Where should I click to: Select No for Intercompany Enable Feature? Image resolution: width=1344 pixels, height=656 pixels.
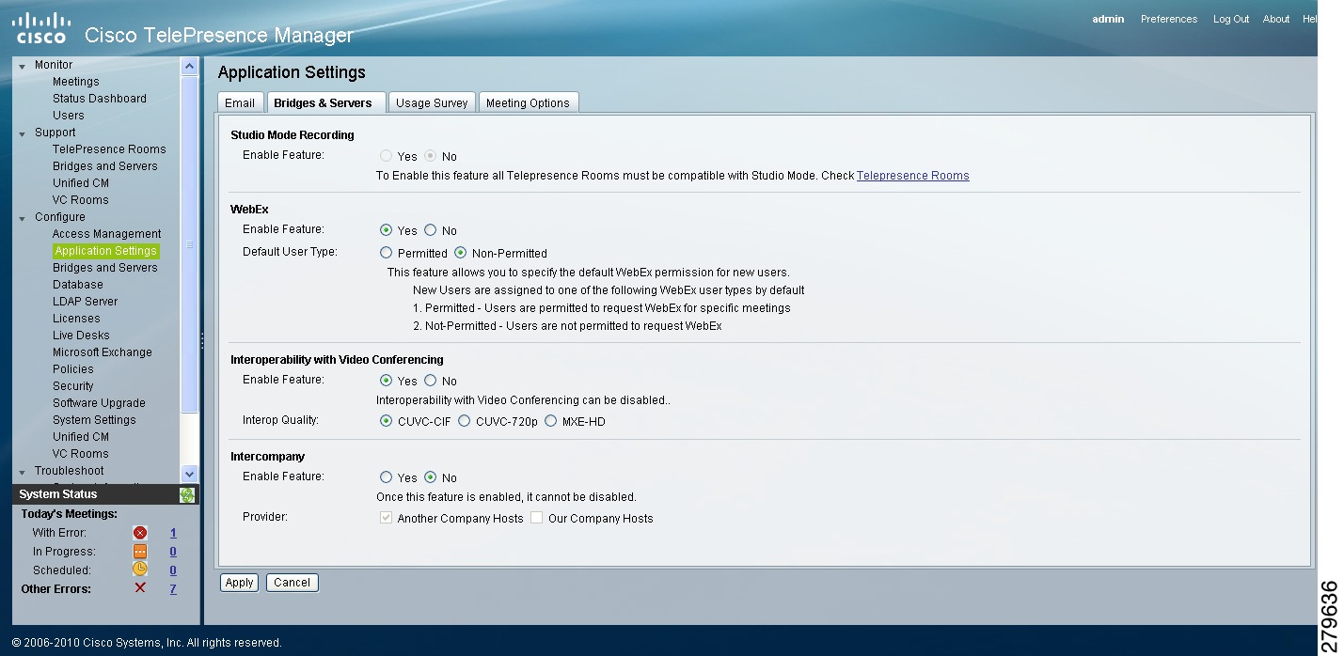click(430, 477)
